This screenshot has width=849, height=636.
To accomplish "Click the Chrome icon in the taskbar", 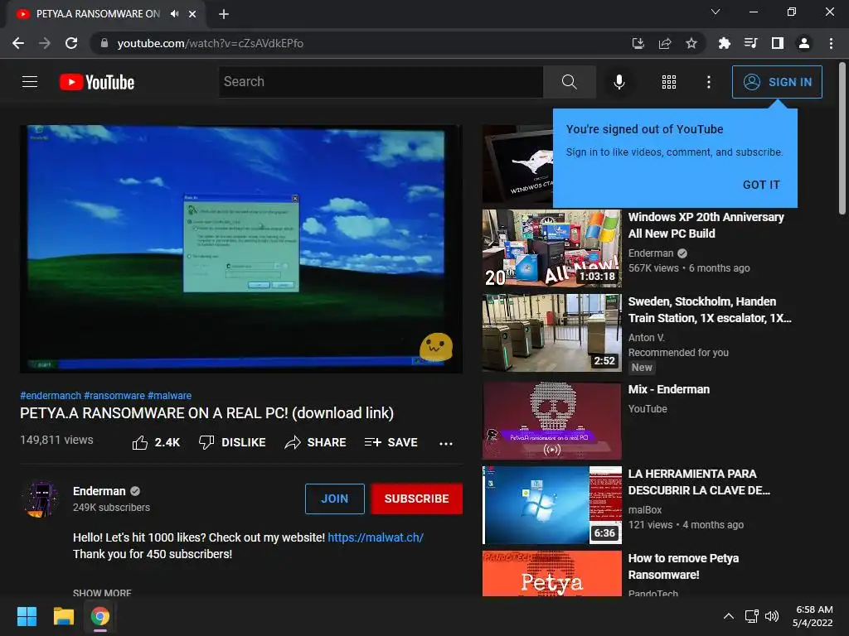I will pos(100,616).
